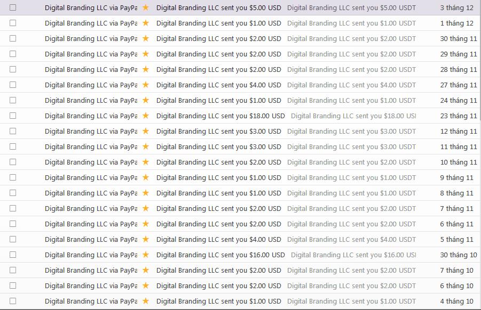Viewport: 481px width, 310px height.
Task: Click the date '4 tháng 10'
Action: point(456,301)
